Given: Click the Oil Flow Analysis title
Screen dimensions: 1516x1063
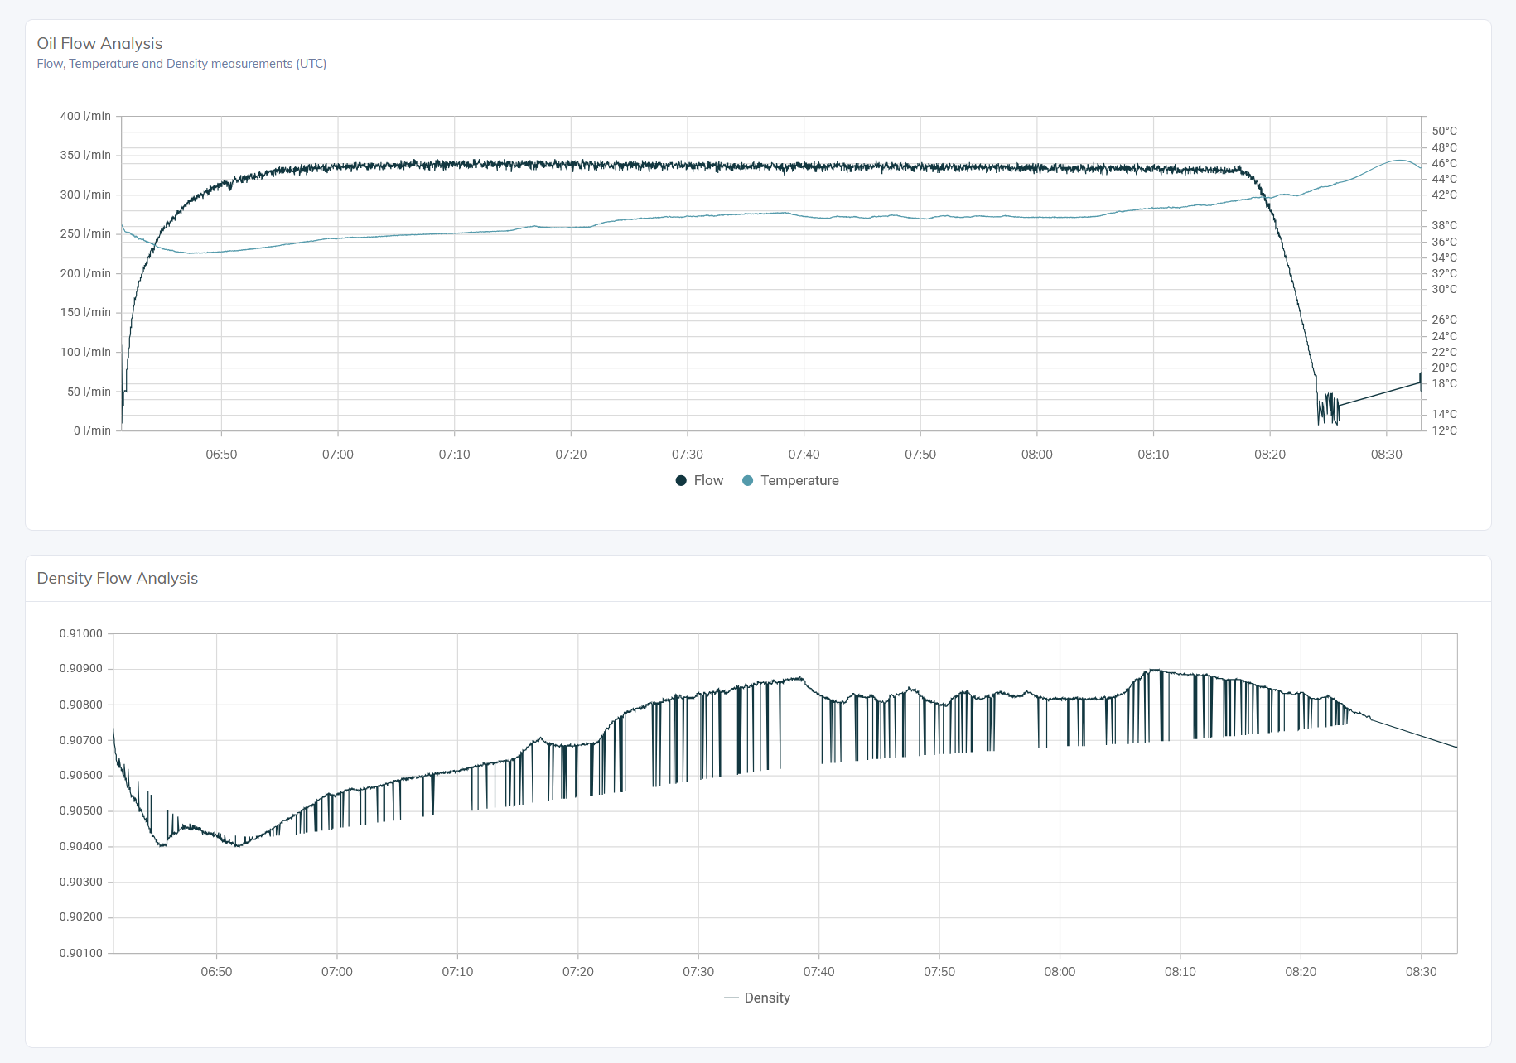Looking at the screenshot, I should (99, 43).
